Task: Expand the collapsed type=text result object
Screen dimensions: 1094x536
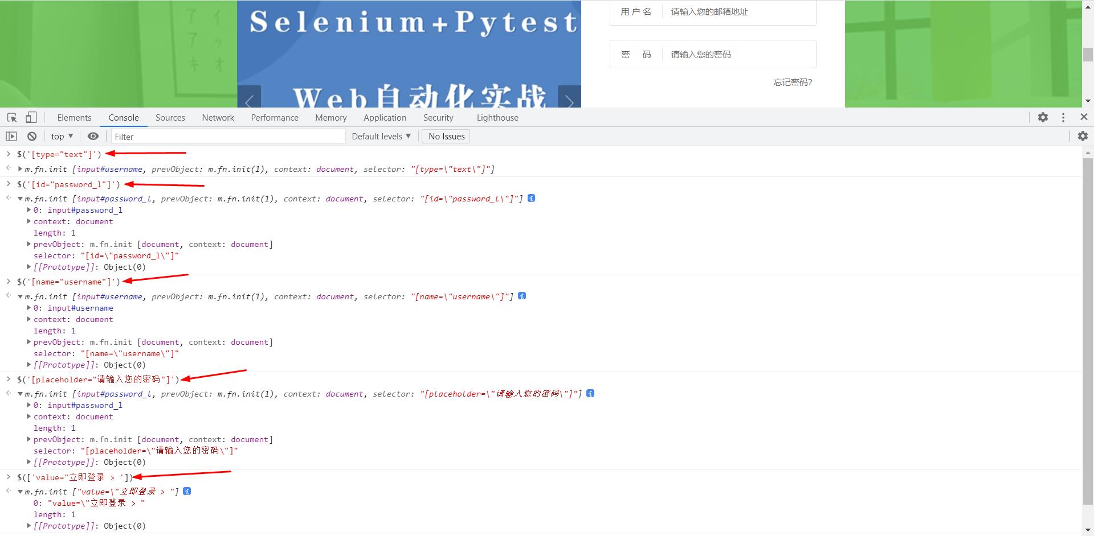Action: coord(20,169)
